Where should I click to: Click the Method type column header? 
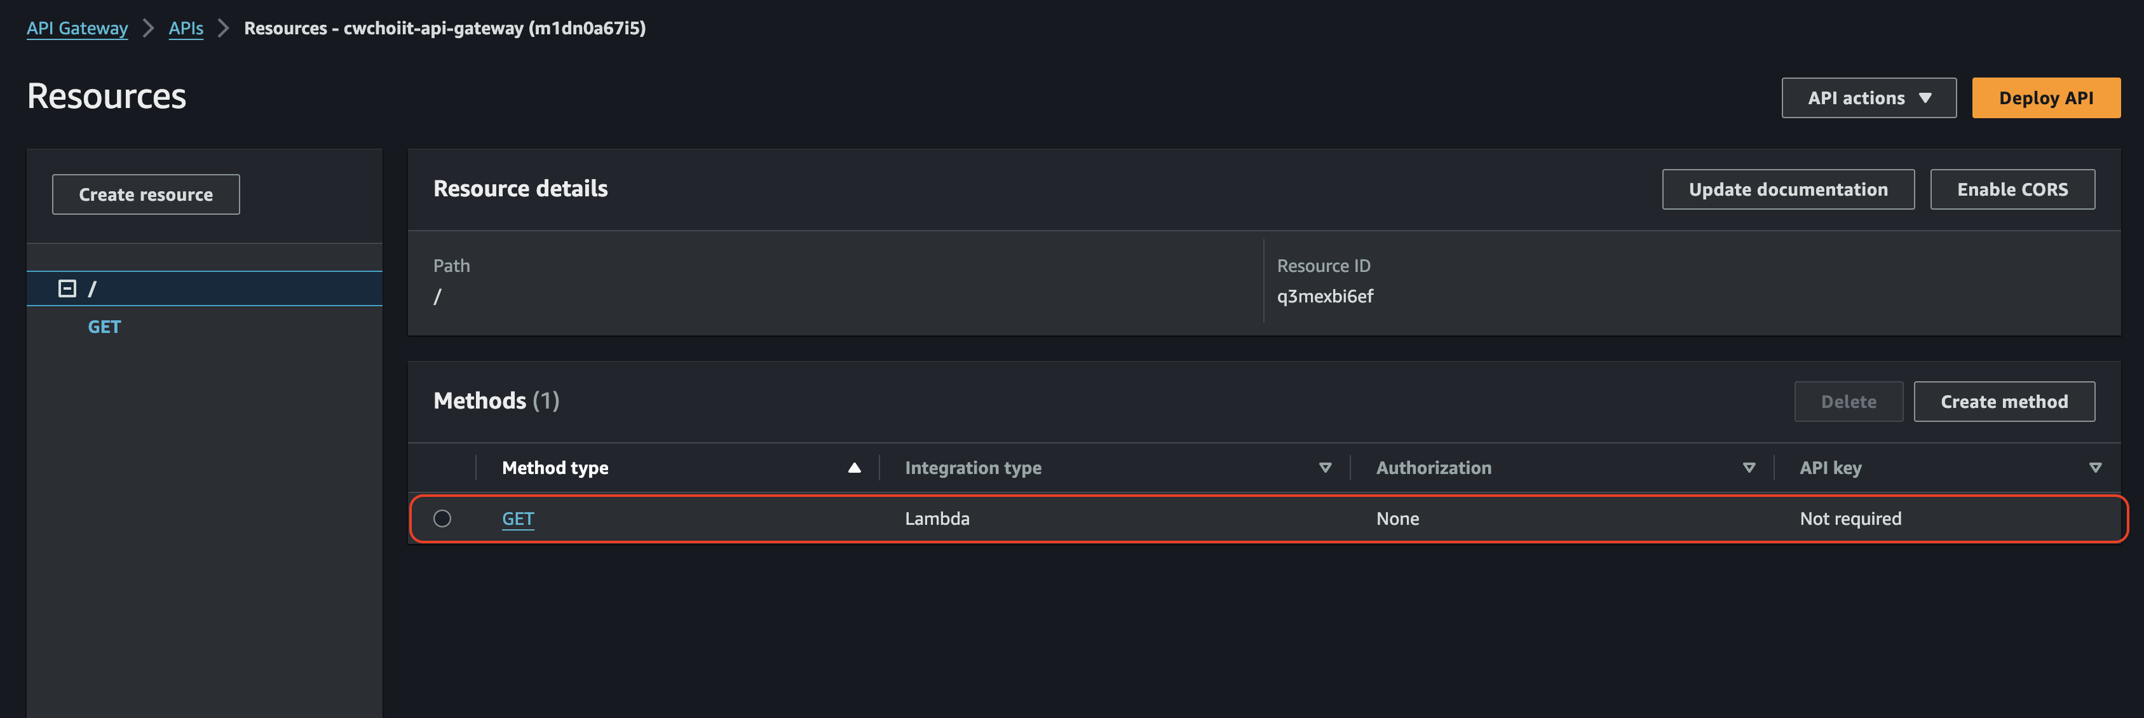[x=555, y=468]
